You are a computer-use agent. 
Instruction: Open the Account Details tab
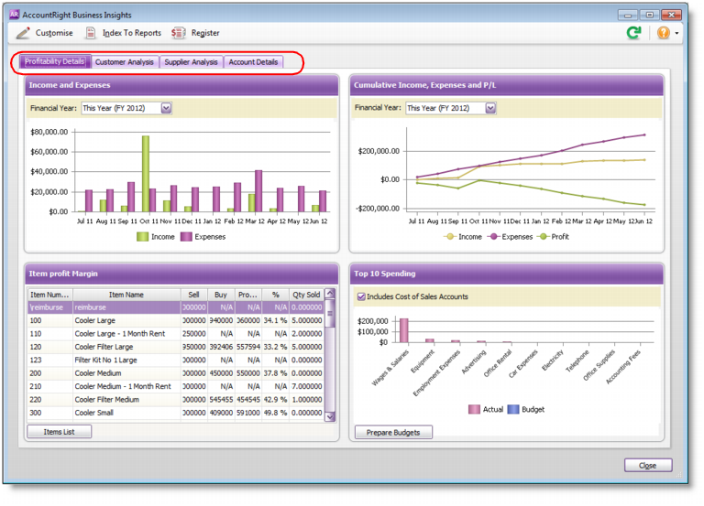[253, 62]
